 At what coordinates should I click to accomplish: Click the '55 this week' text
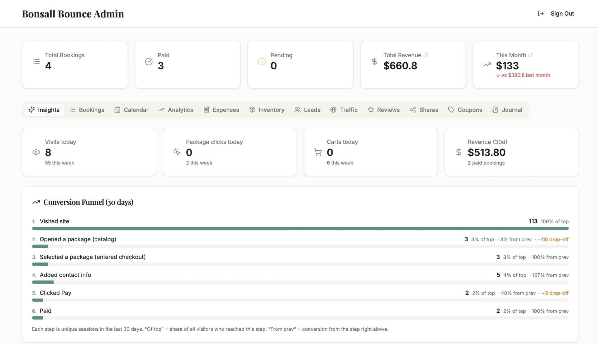59,163
